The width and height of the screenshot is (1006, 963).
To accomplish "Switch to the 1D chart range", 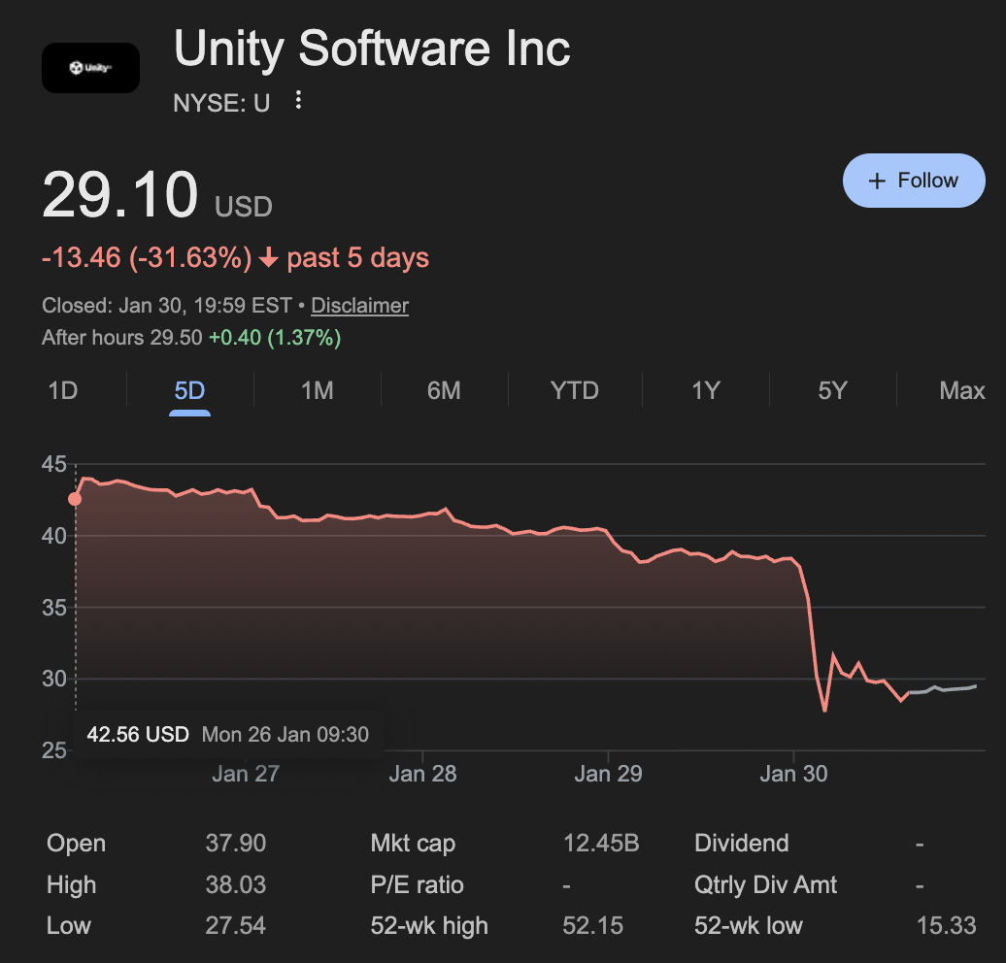I will pos(63,391).
